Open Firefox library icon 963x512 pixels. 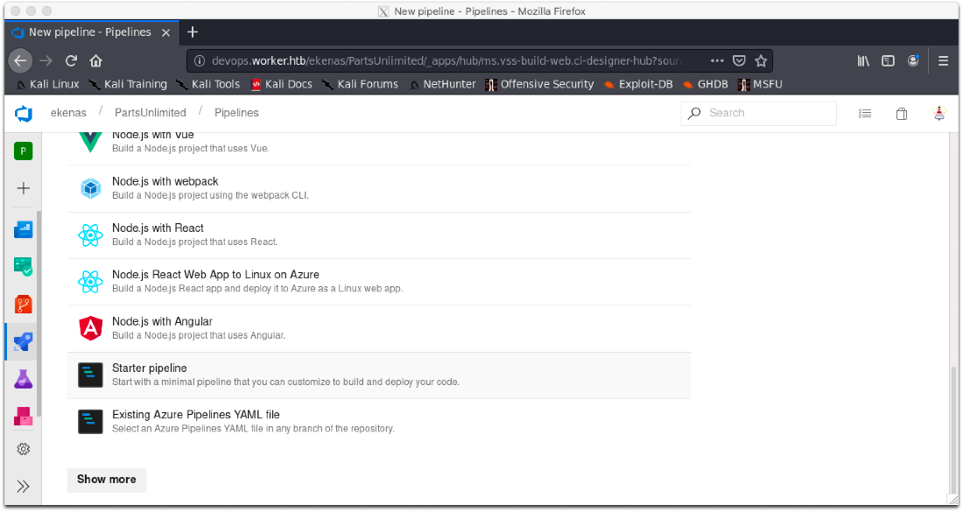pyautogui.click(x=863, y=60)
